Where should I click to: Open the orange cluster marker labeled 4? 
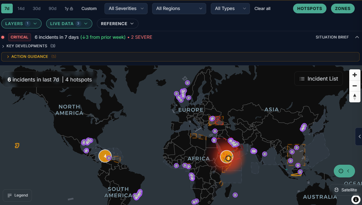coord(105,156)
